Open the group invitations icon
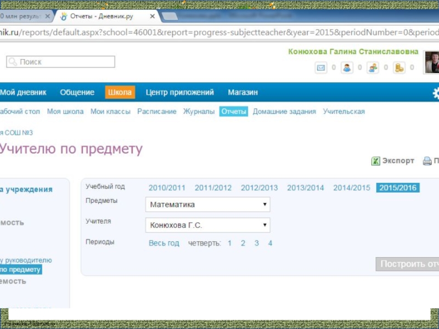 [373, 68]
